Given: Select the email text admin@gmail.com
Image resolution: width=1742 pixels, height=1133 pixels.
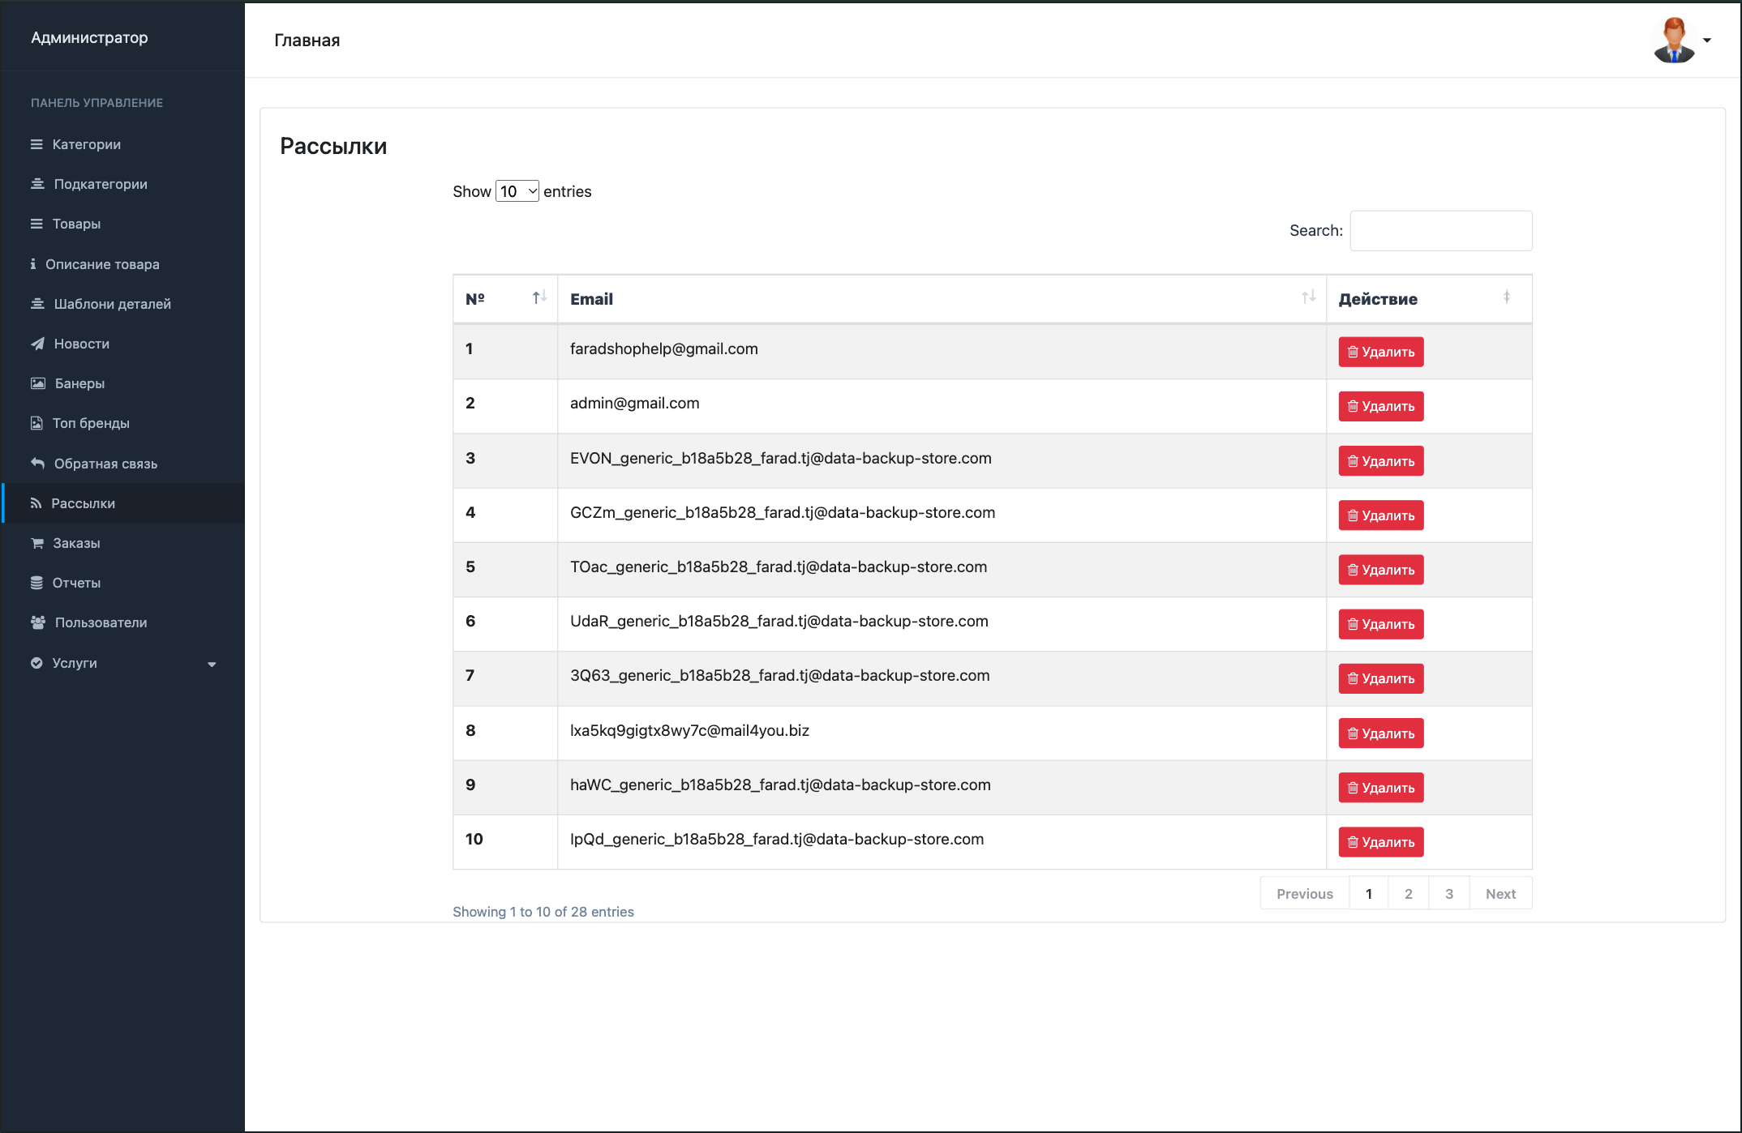Looking at the screenshot, I should pos(634,403).
